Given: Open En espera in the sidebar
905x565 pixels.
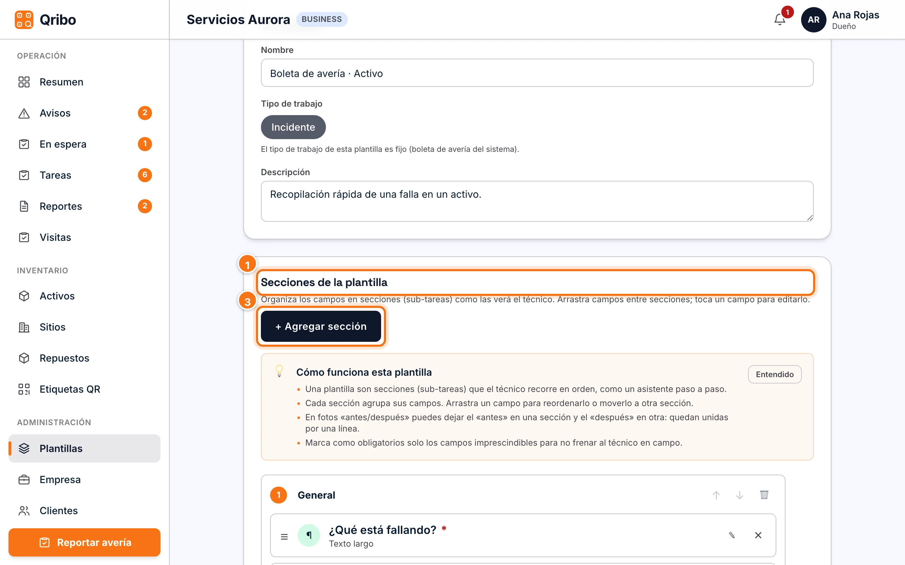Looking at the screenshot, I should [x=84, y=144].
